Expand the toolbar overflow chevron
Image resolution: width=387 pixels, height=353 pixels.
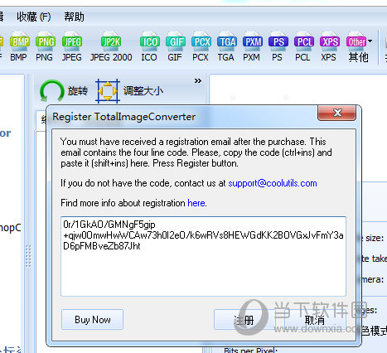pos(198,81)
